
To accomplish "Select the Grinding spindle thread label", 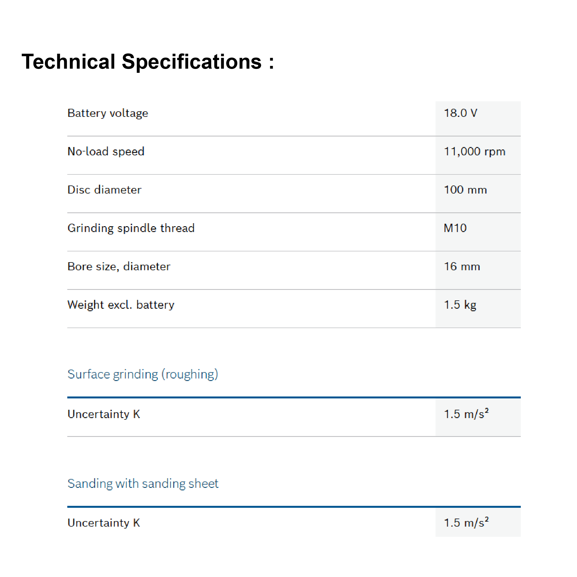I will [x=131, y=228].
